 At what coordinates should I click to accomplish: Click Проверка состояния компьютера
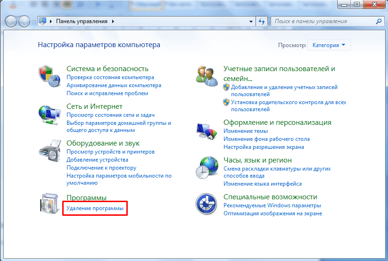[110, 77]
